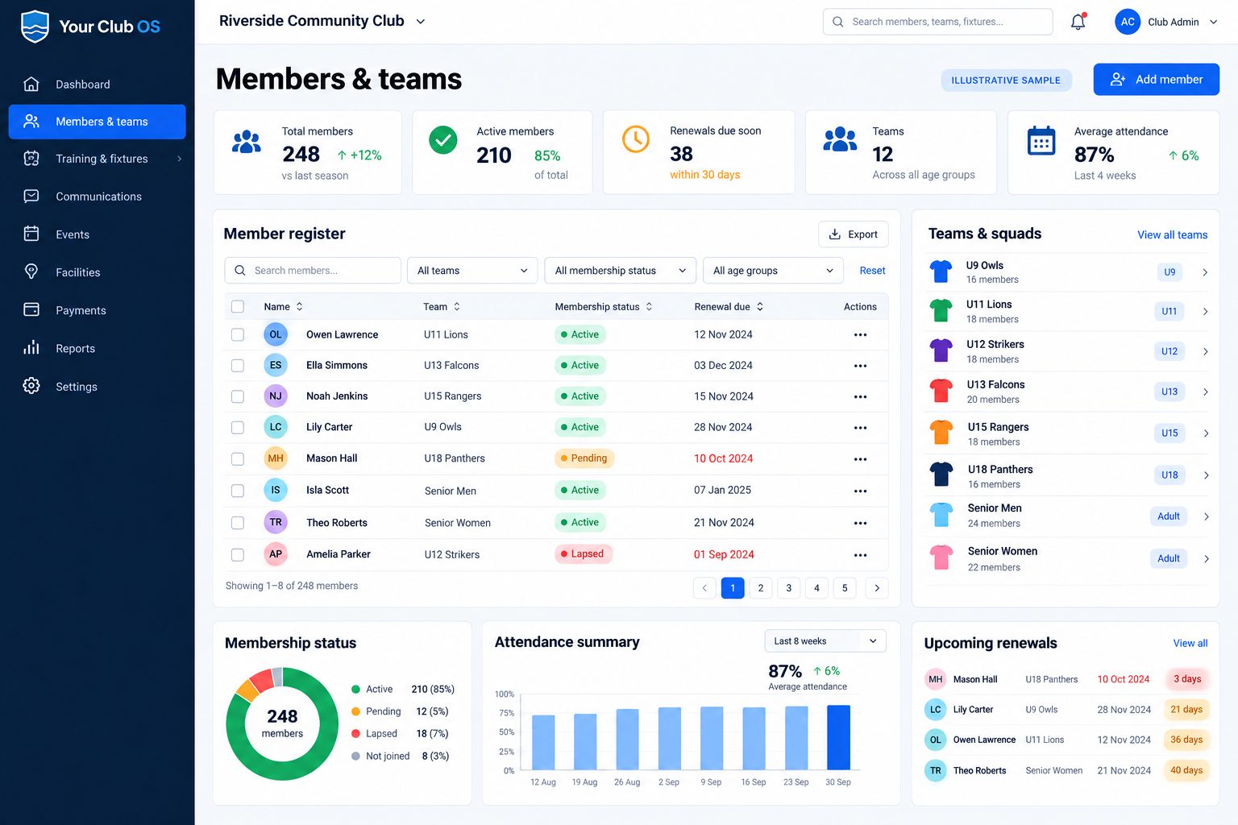The image size is (1238, 825).
Task: Open Dashboard in the sidebar
Action: pos(97,85)
